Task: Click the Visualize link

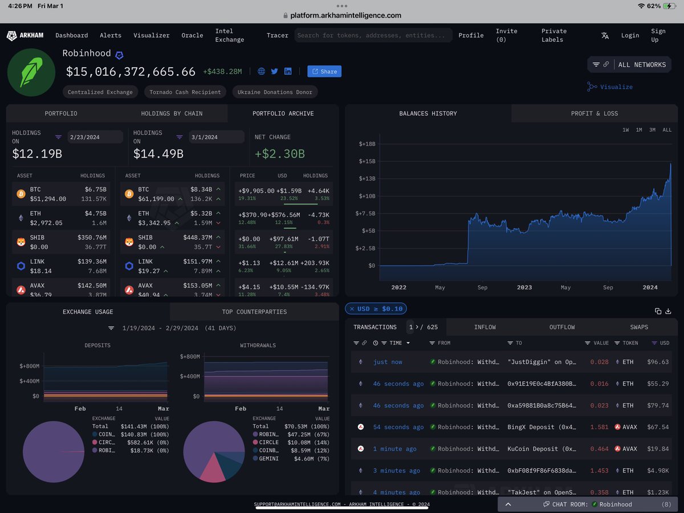Action: [616, 87]
